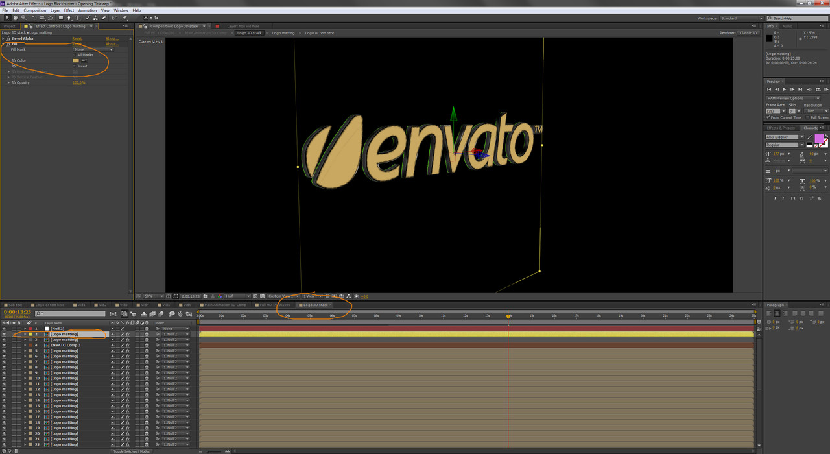Click the Character panel eyedropper
Screen dimensions: 830x454
point(809,137)
